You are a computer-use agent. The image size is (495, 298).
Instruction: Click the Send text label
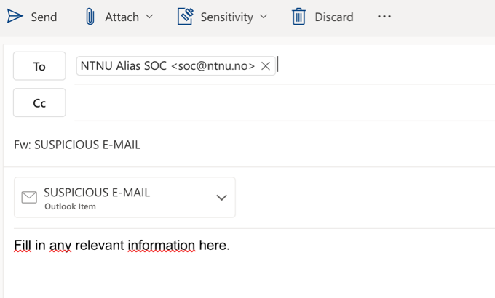(x=44, y=17)
